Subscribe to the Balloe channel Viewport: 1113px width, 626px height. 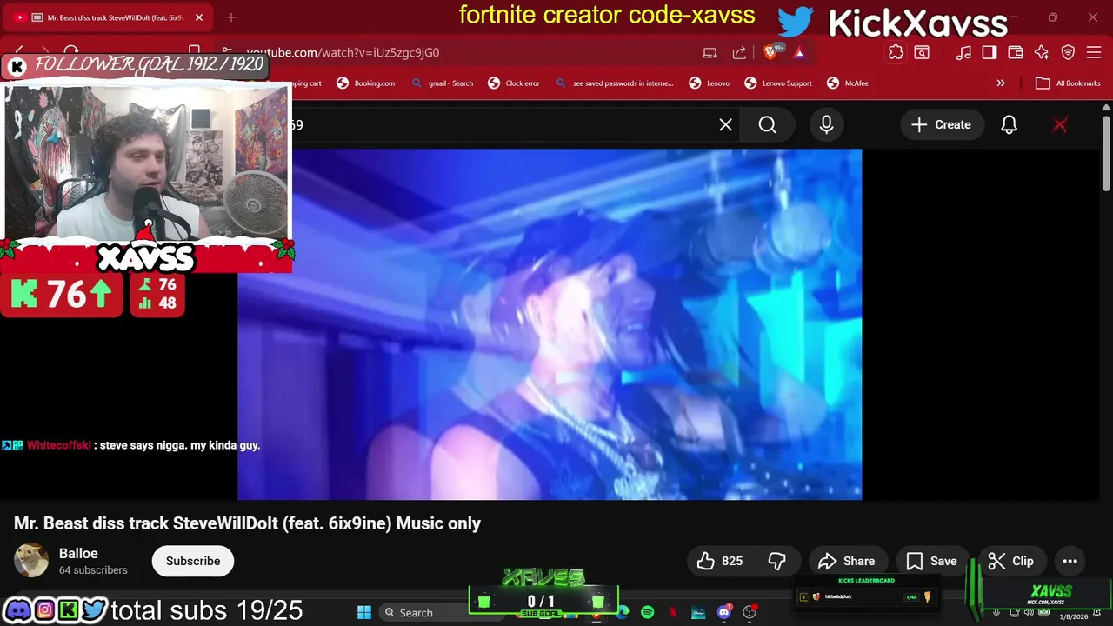(x=193, y=561)
